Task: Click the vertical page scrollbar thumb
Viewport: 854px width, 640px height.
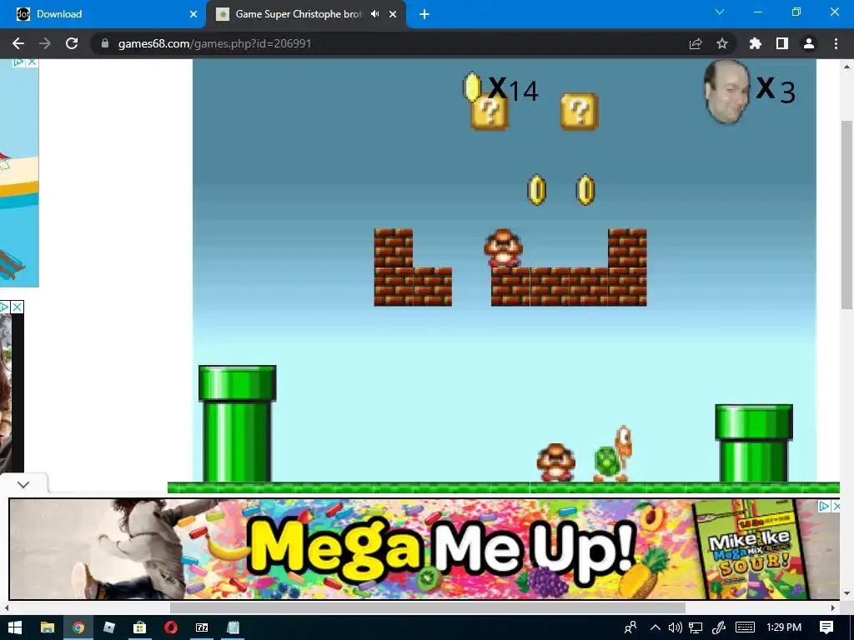Action: 846,215
